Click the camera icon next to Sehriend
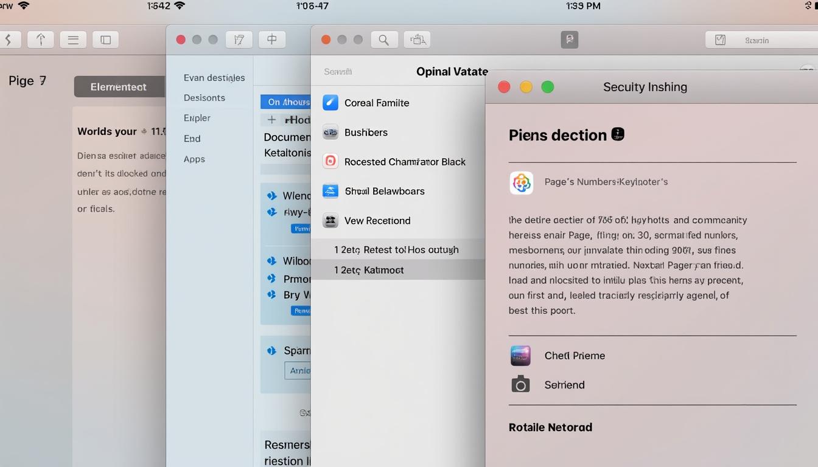This screenshot has height=467, width=818. coord(521,384)
